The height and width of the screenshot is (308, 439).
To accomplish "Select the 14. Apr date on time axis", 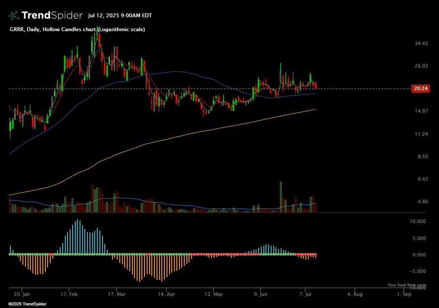I will 167,294.
